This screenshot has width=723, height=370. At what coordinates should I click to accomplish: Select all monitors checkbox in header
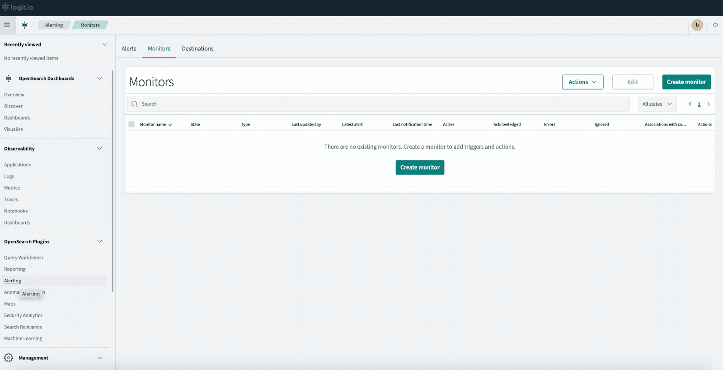131,124
